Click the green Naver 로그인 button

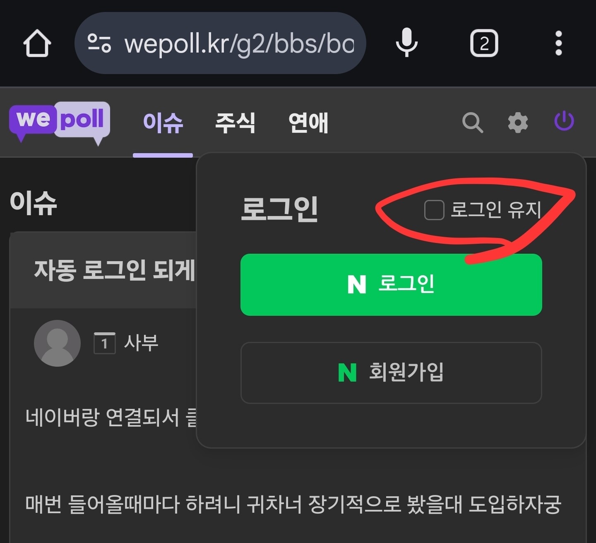point(391,285)
